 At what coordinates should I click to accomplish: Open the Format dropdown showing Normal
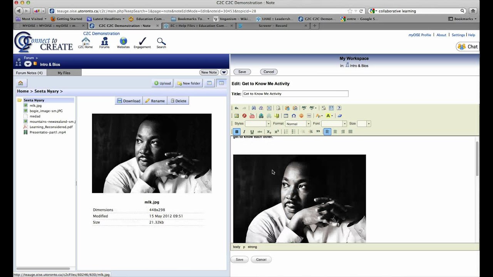coord(298,123)
